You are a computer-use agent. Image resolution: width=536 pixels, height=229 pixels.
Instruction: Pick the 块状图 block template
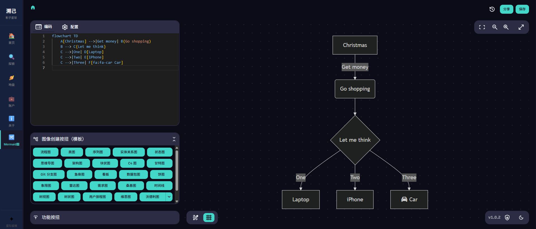pos(105,163)
